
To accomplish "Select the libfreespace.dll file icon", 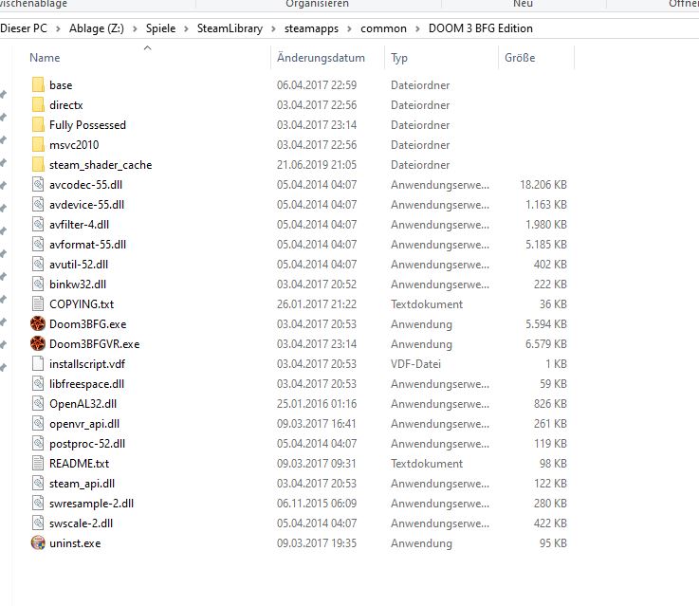I will [x=38, y=384].
